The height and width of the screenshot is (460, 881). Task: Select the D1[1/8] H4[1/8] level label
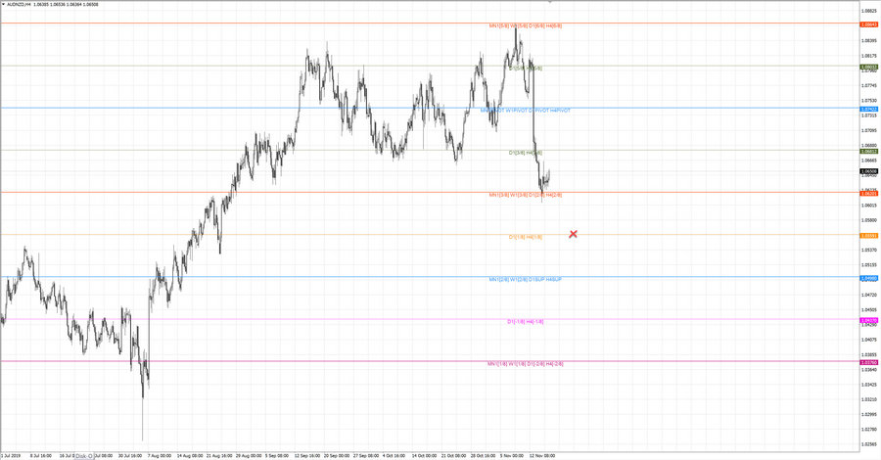(526, 237)
